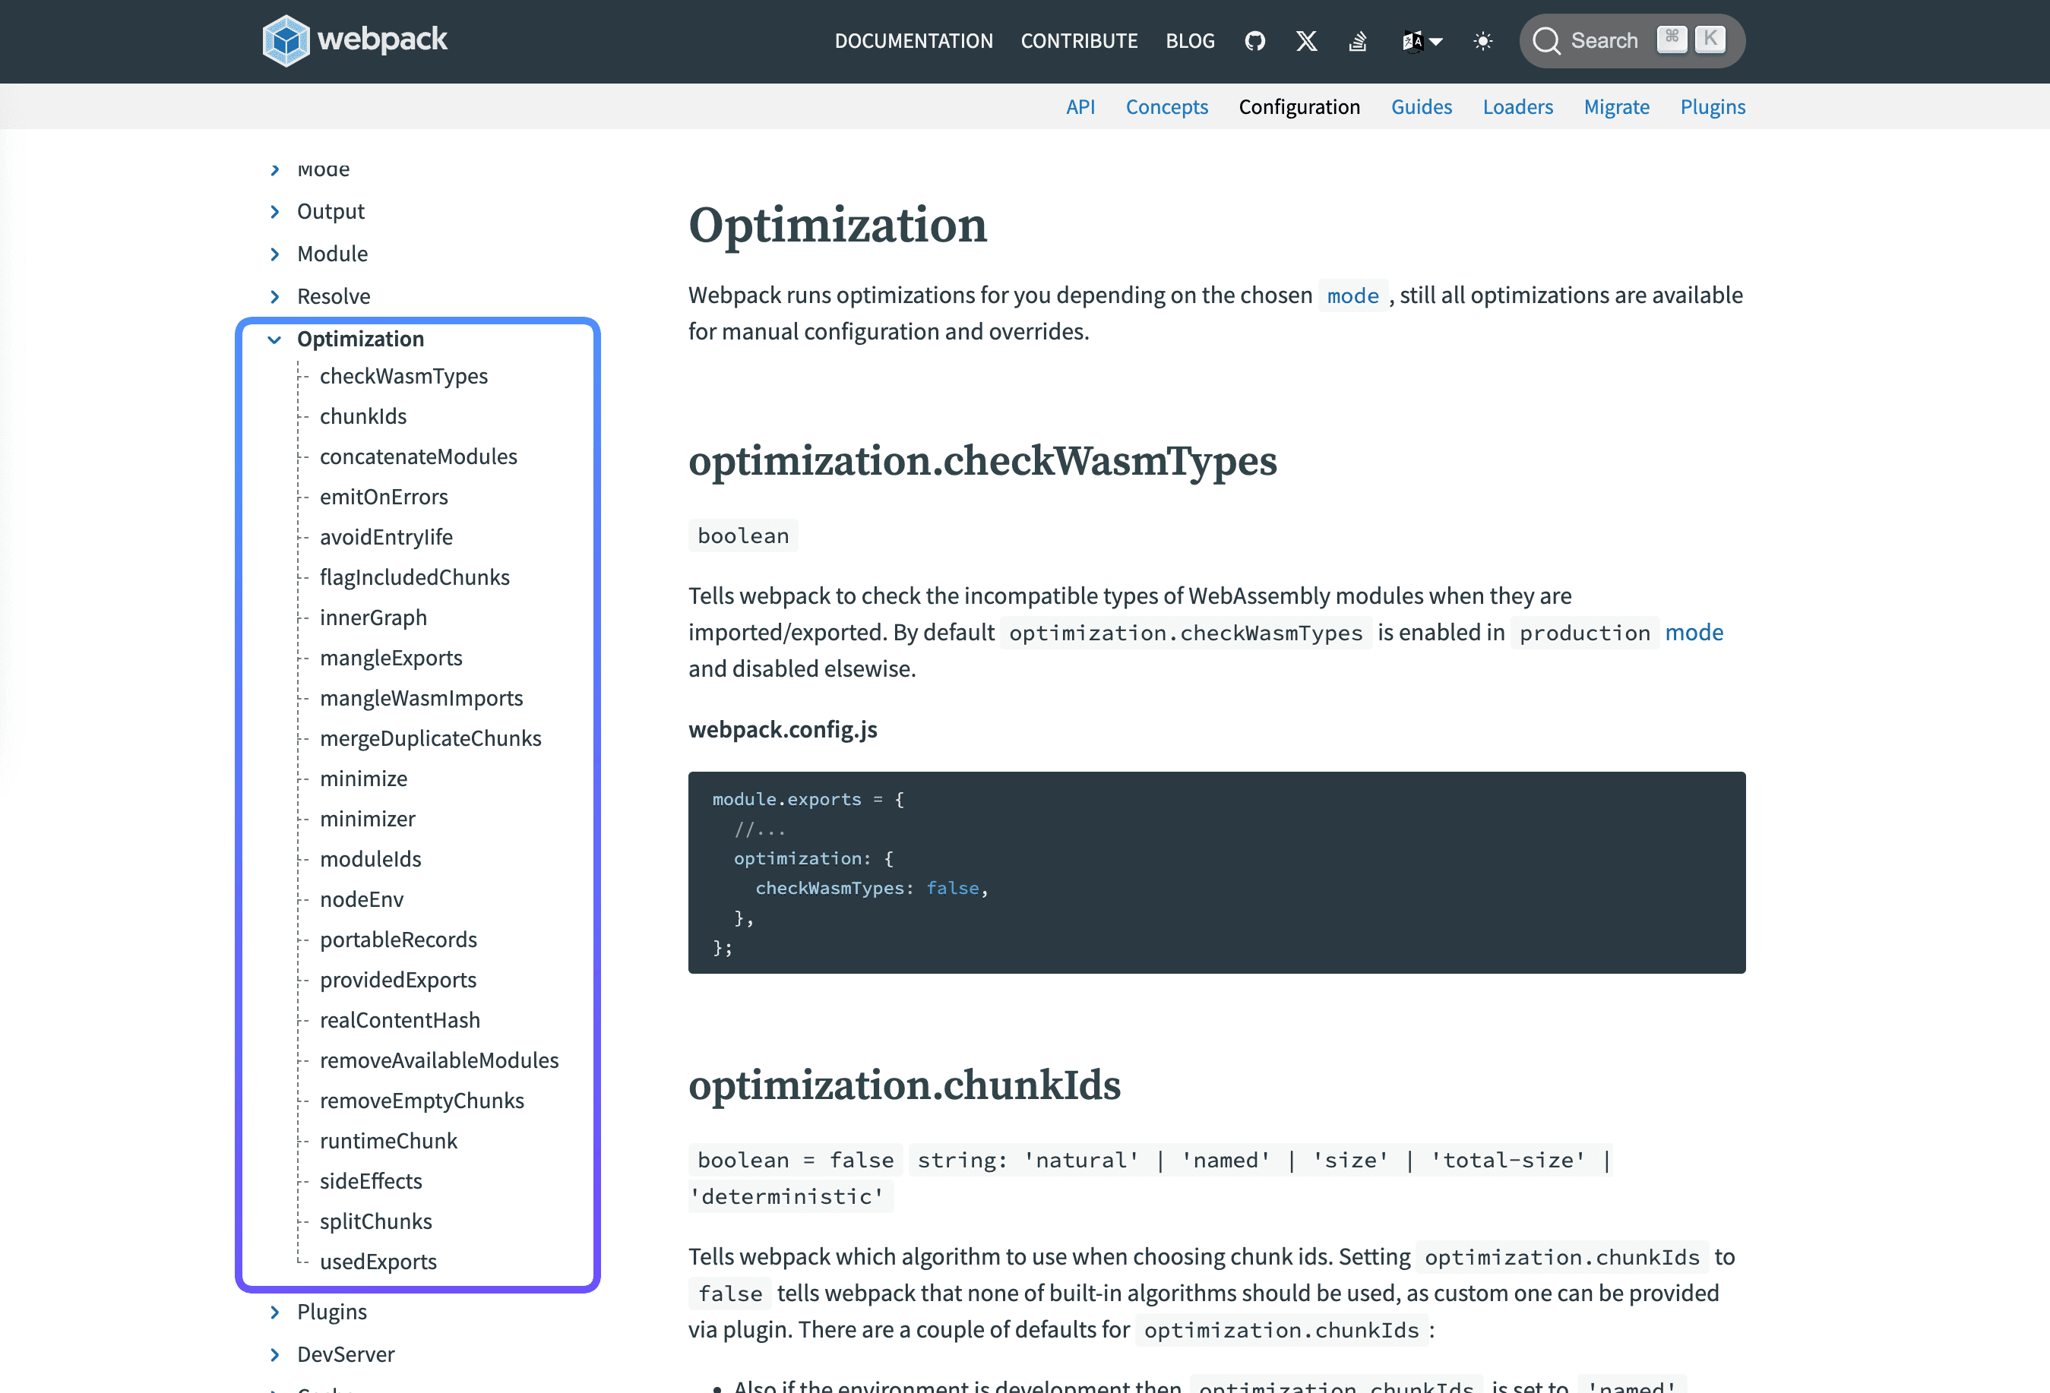This screenshot has width=2050, height=1393.
Task: Toggle the light/dark theme switch
Action: tap(1483, 40)
